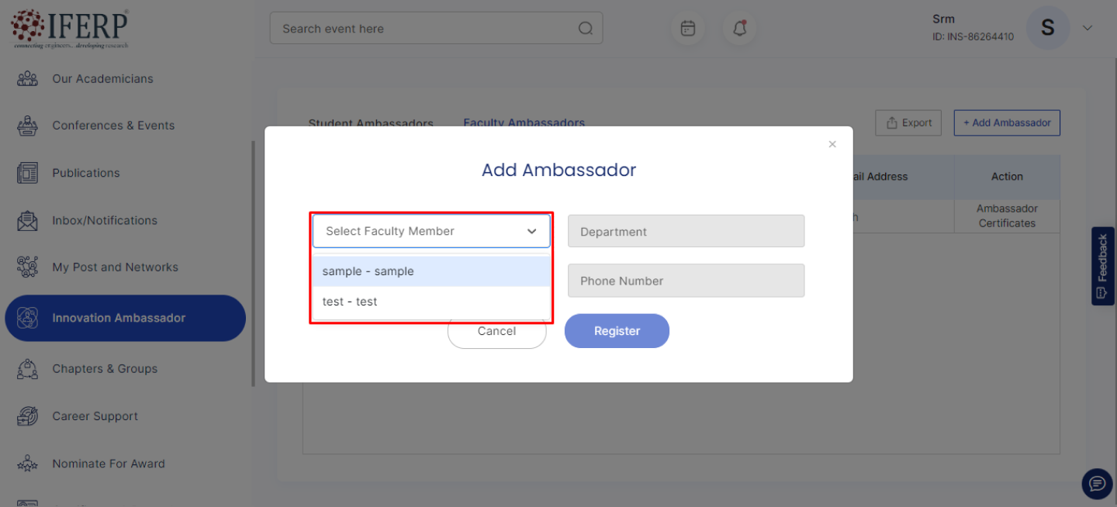The image size is (1117, 507).
Task: Open Chapters & Groups menu item
Action: (105, 369)
